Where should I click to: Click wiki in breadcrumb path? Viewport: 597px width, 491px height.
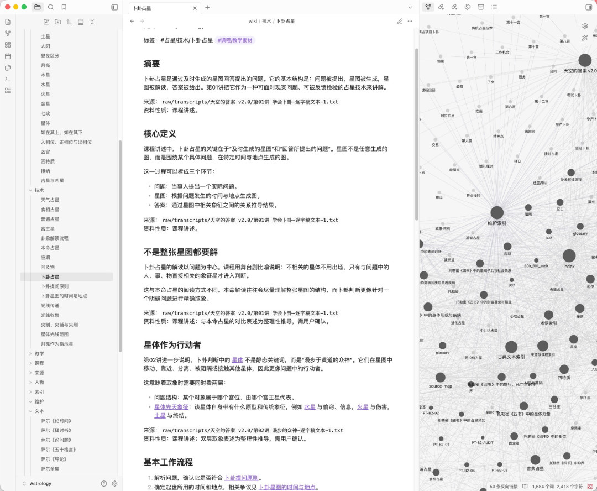253,22
